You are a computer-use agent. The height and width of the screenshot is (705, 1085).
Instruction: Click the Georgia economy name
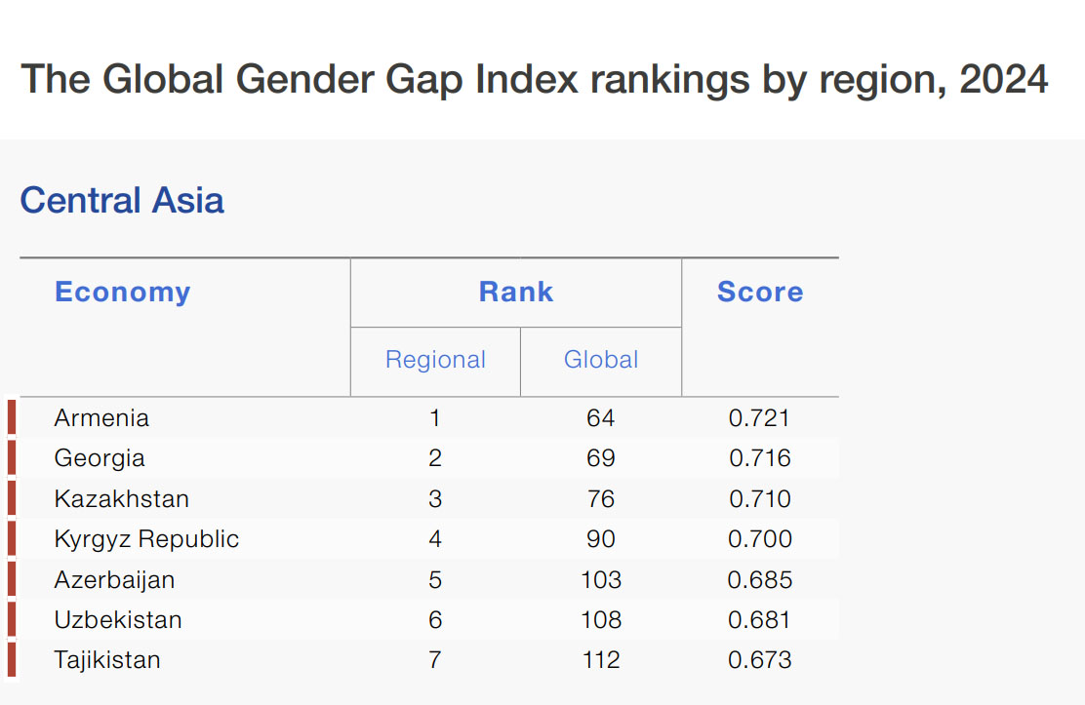(x=100, y=458)
